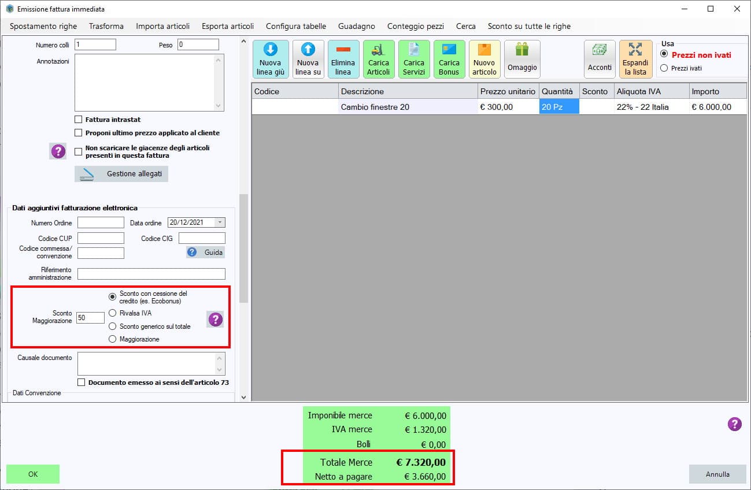Click the Elimina linea button
This screenshot has height=490, width=751.
point(343,59)
